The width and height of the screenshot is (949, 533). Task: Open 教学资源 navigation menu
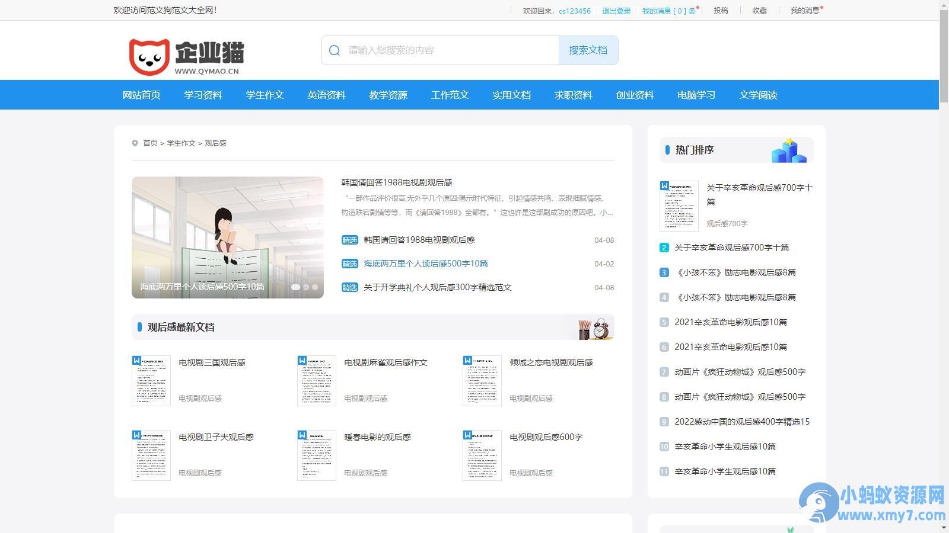click(388, 95)
